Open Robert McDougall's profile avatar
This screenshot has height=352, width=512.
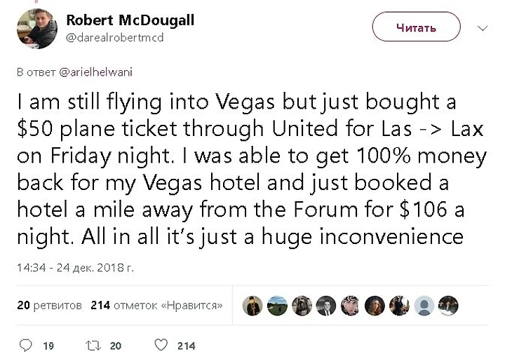pos(37,29)
